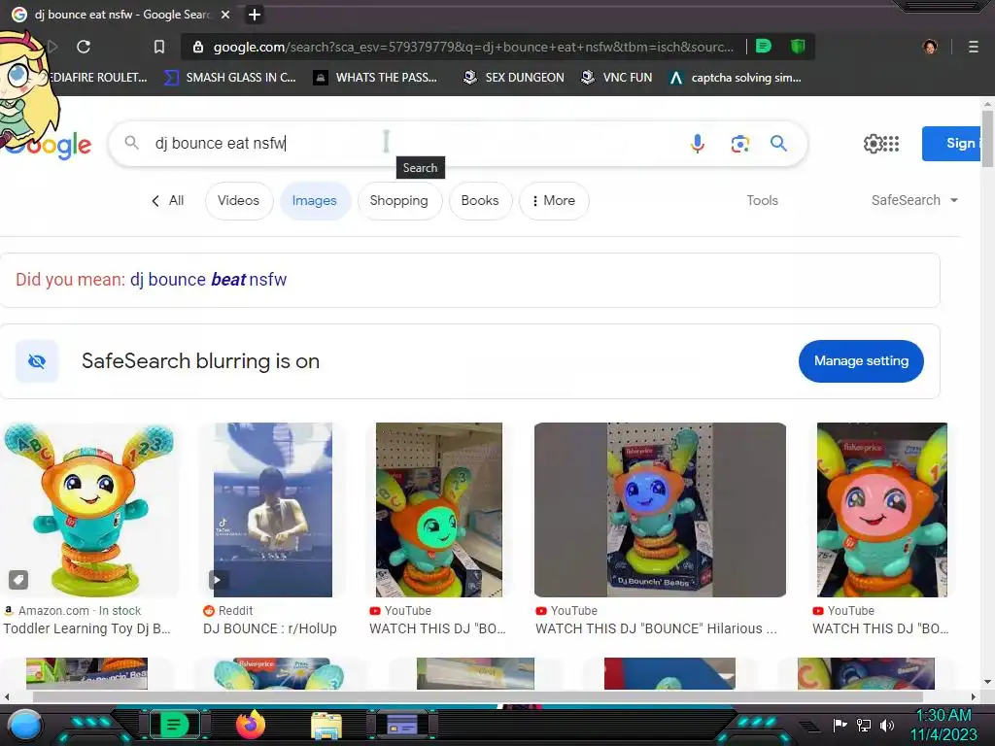Open the green-faced toy YouTube thumbnail
This screenshot has width=995, height=746.
pyautogui.click(x=439, y=509)
